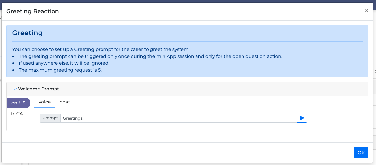376x165 pixels.
Task: Close the Greeting Reaction dialog
Action: [x=366, y=11]
